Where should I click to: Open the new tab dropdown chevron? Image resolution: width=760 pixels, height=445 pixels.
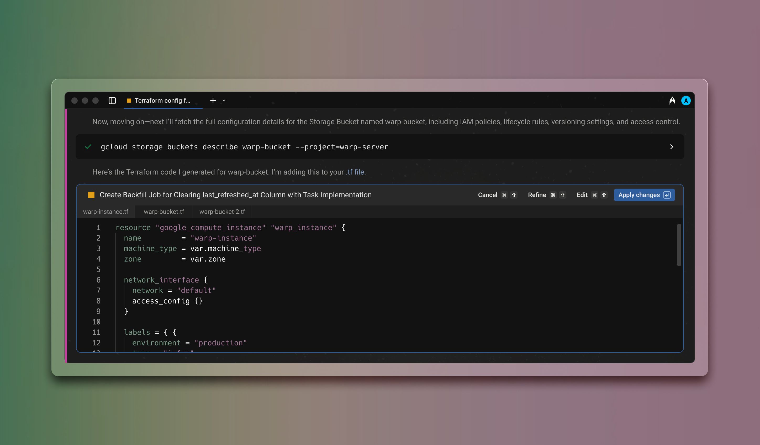tap(224, 101)
